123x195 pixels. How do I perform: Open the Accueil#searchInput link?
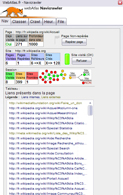(x=43, y=113)
